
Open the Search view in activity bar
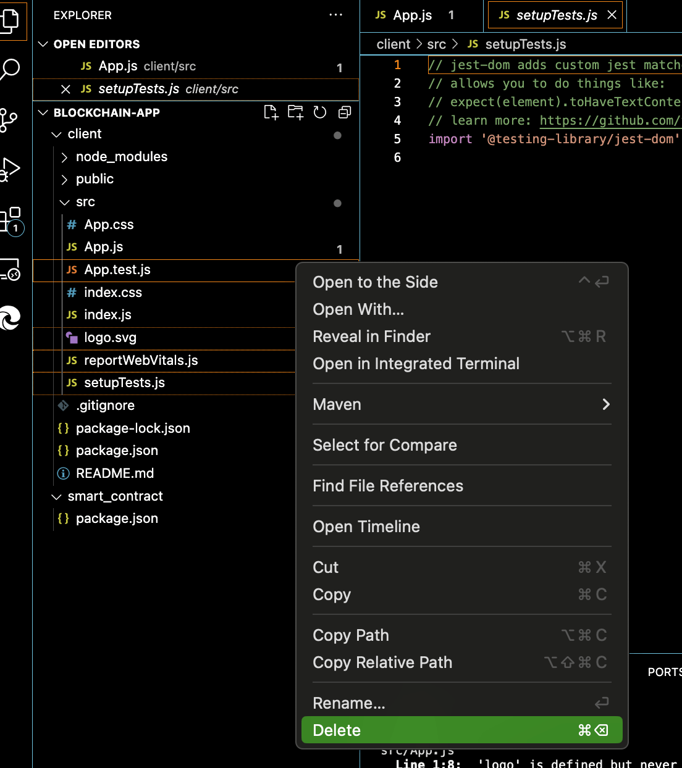[10, 69]
